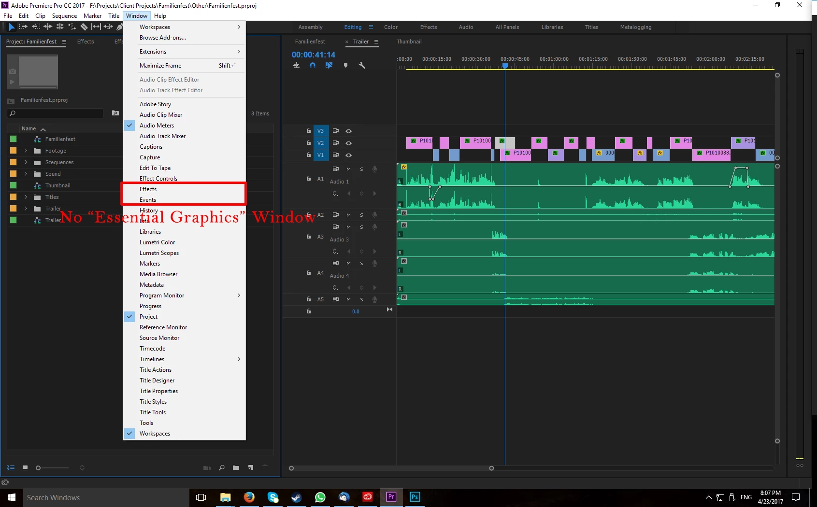
Task: Mute audio track A3
Action: [348, 227]
